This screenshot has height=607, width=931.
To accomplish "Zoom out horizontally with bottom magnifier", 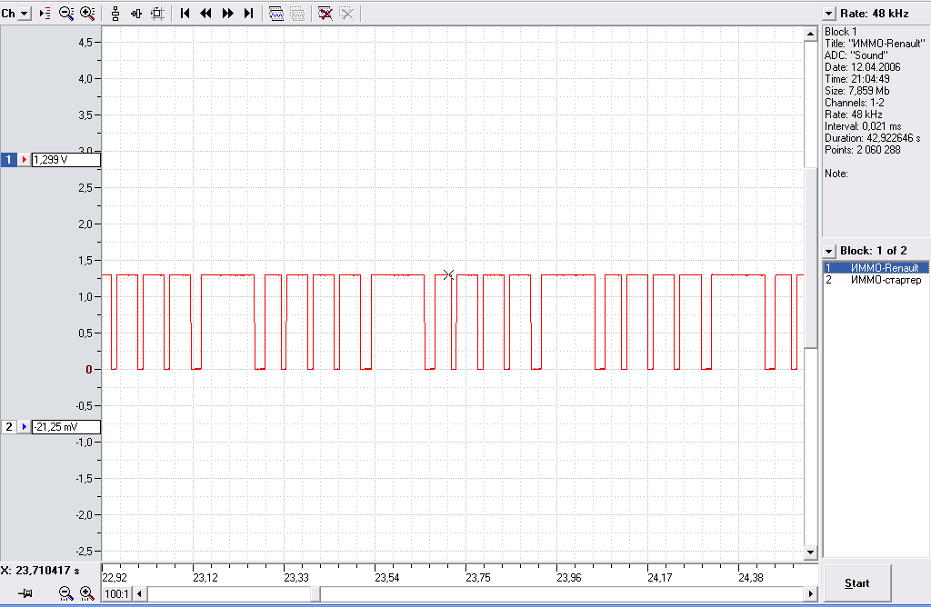I will point(65,592).
